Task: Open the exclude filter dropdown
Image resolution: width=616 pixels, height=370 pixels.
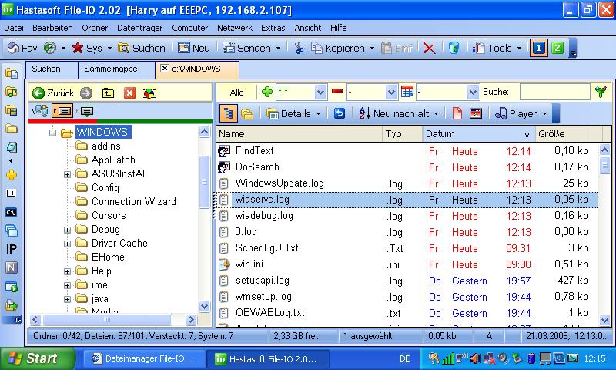Action: click(x=391, y=92)
